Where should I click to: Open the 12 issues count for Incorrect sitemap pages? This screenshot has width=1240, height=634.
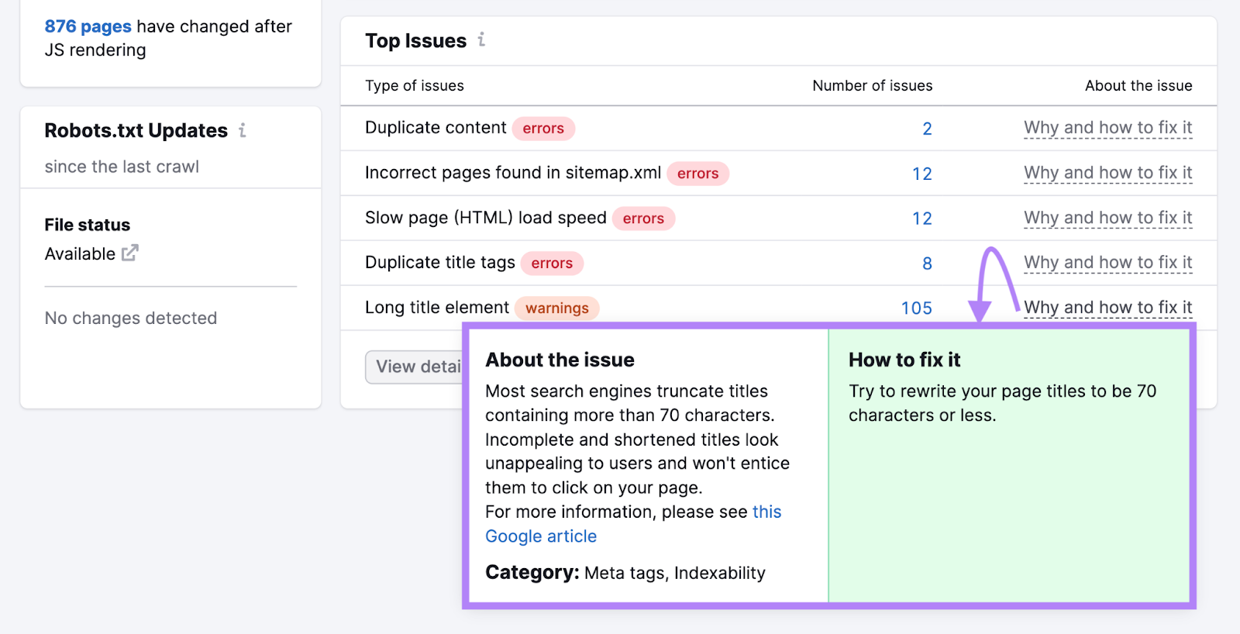tap(921, 174)
